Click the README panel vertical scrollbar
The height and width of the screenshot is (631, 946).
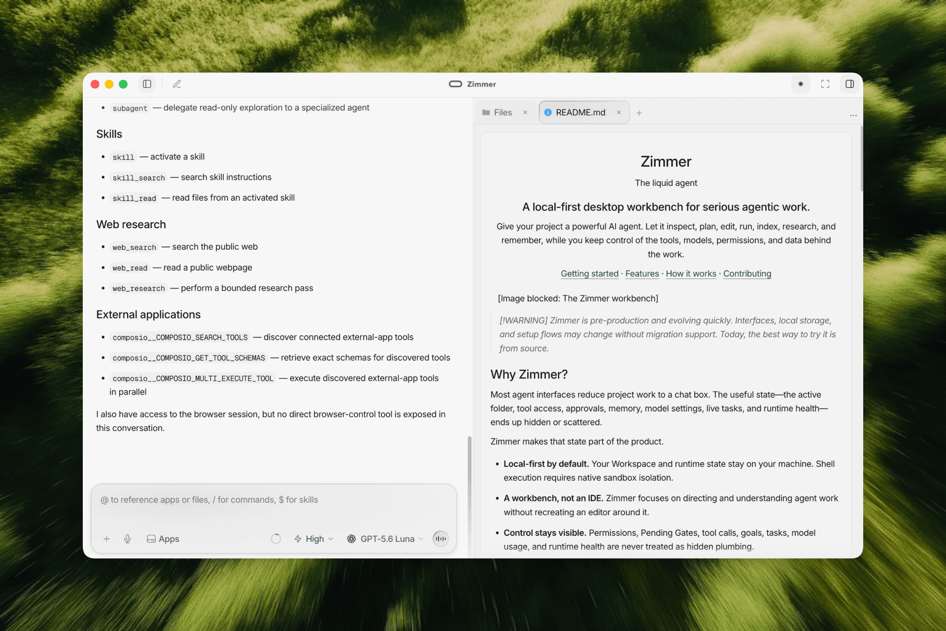coord(861,159)
